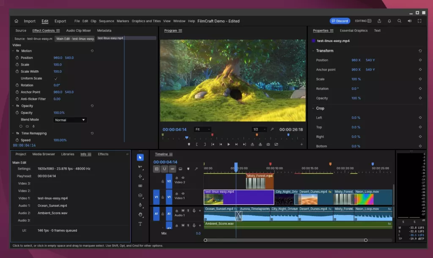Open button editor plus icon in Program monitor
The width and height of the screenshot is (433, 258).
coord(301,144)
